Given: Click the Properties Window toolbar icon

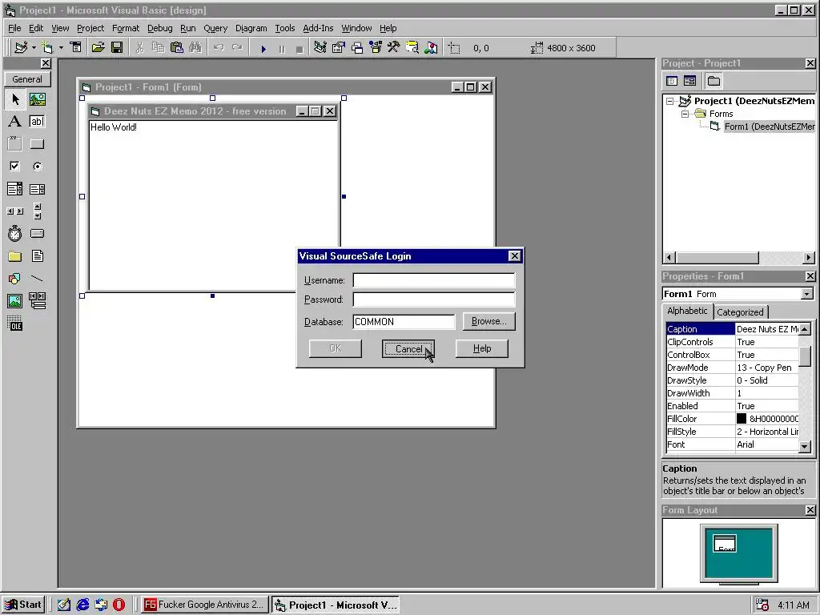Looking at the screenshot, I should pos(339,47).
